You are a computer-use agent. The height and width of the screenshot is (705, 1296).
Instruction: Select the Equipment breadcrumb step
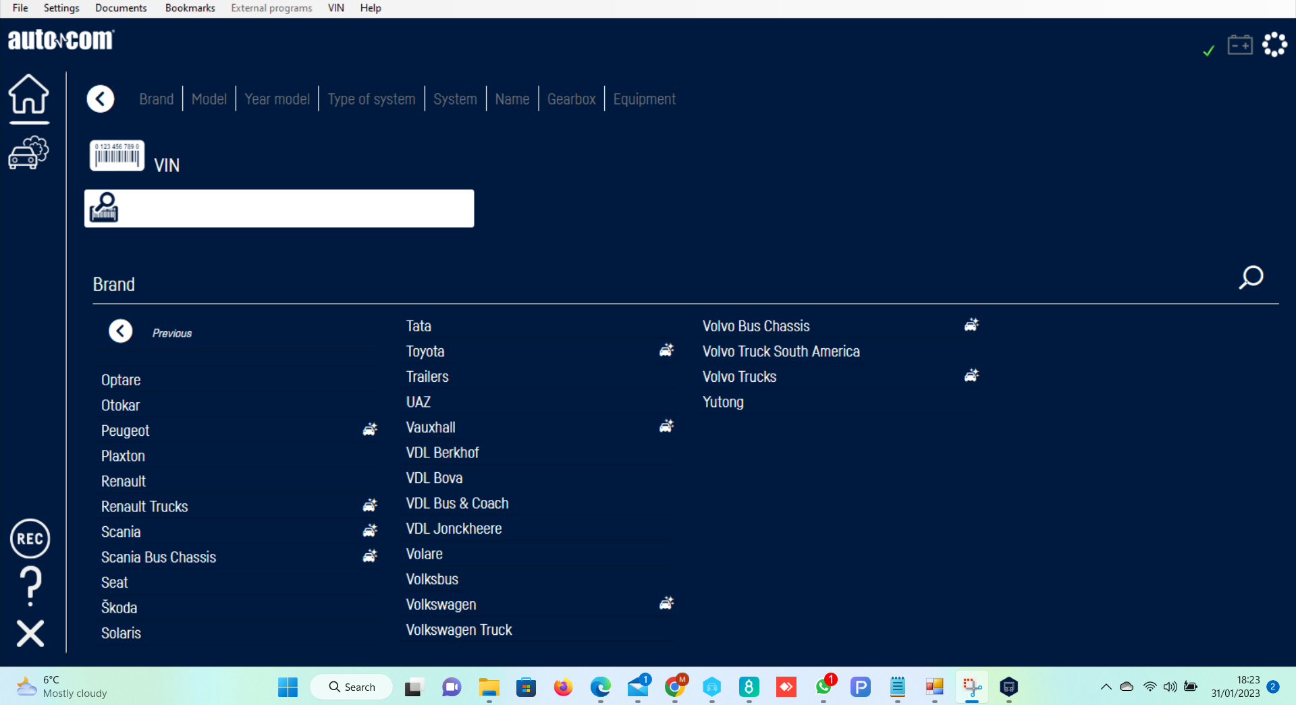pos(645,99)
